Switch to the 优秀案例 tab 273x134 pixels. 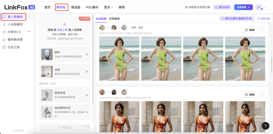point(114,19)
